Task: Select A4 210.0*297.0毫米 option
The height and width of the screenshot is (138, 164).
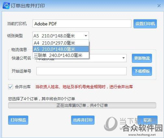Action: [x=61, y=43]
